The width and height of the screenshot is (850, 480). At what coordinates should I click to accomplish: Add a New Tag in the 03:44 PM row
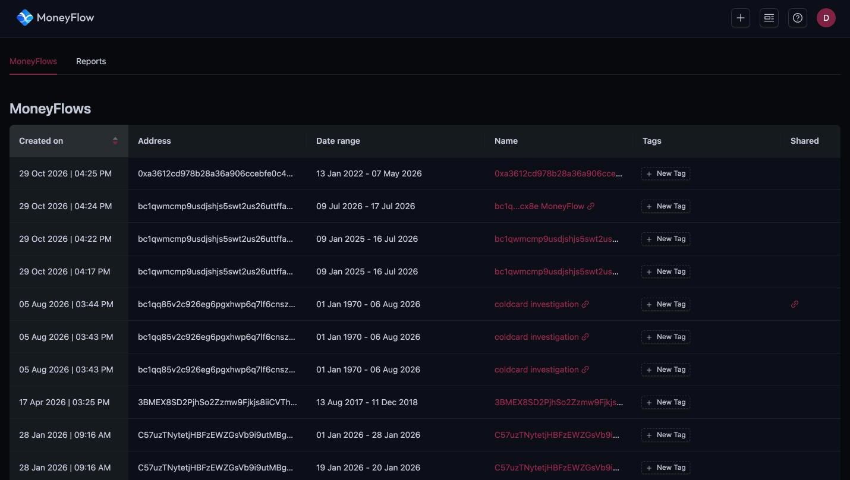[x=666, y=304]
